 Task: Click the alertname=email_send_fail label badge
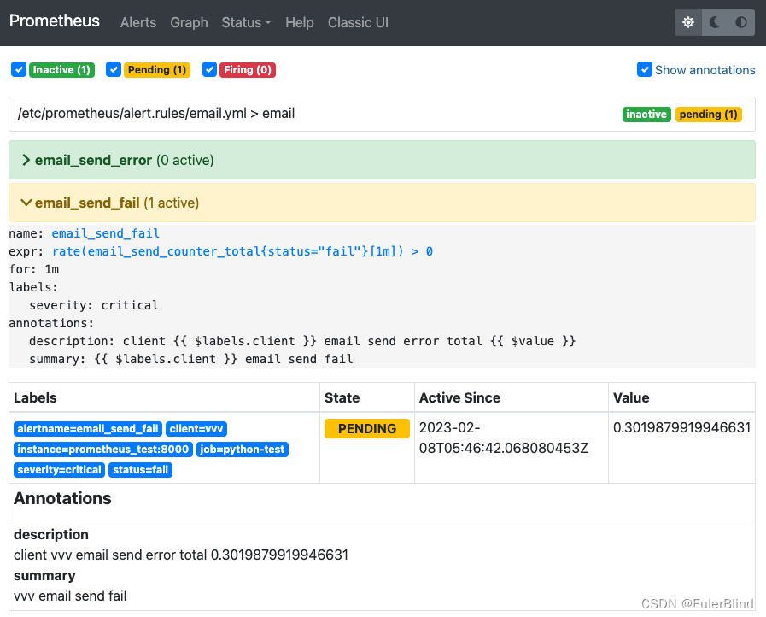pos(88,429)
